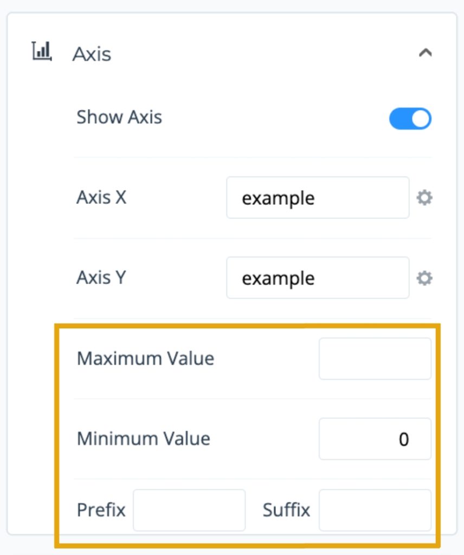Click inside the Maximum Value input box
464x555 pixels.
[x=375, y=358]
